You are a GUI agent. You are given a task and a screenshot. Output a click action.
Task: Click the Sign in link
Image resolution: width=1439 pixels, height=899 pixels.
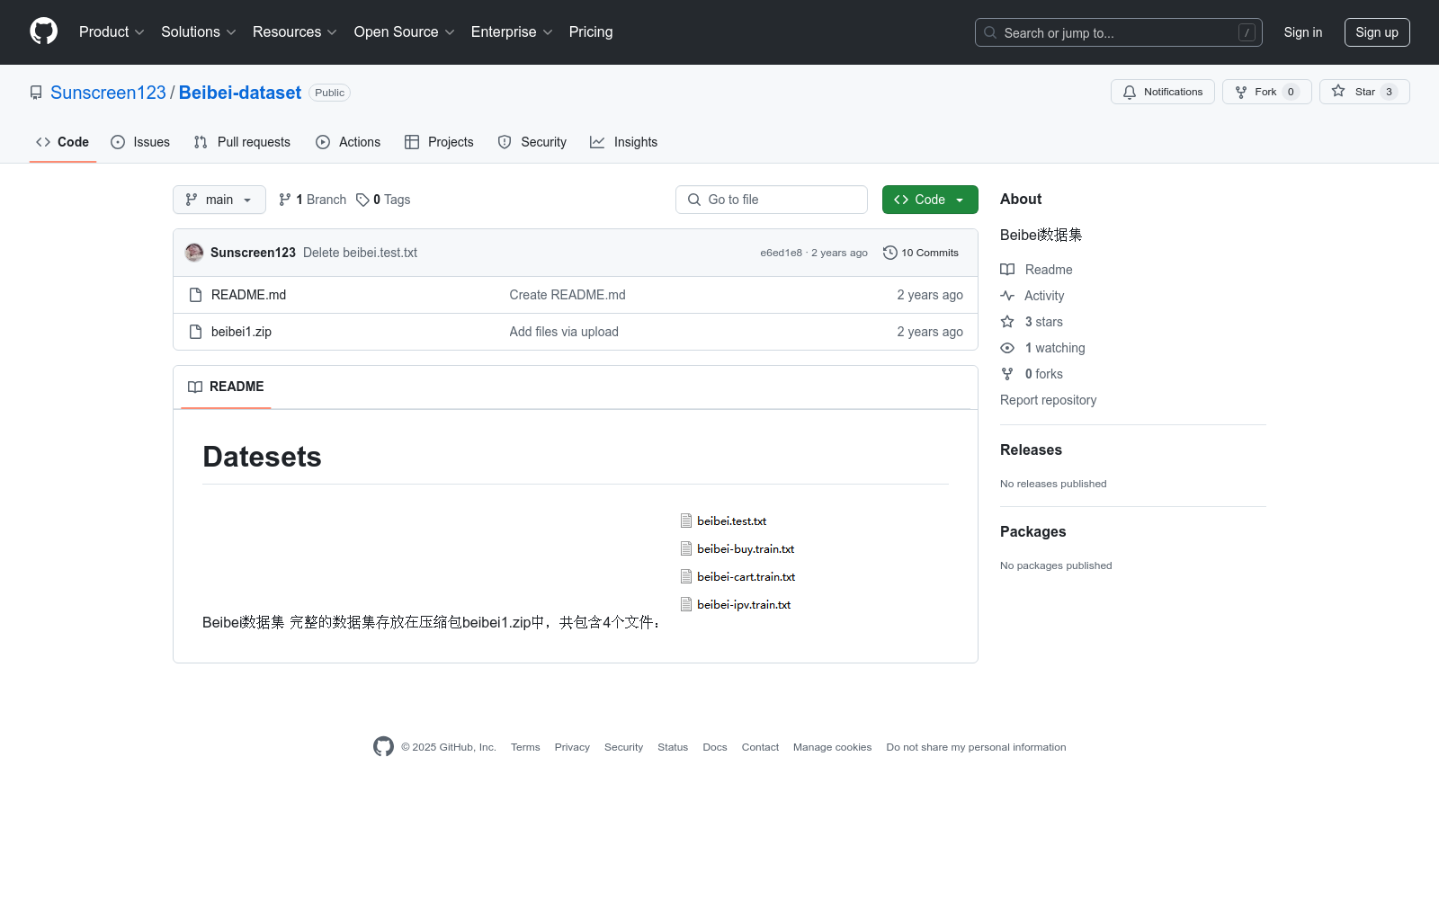(1303, 32)
